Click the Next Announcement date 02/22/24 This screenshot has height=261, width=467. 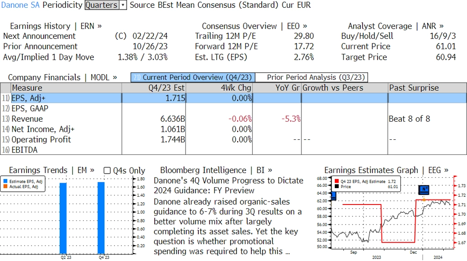pos(150,36)
